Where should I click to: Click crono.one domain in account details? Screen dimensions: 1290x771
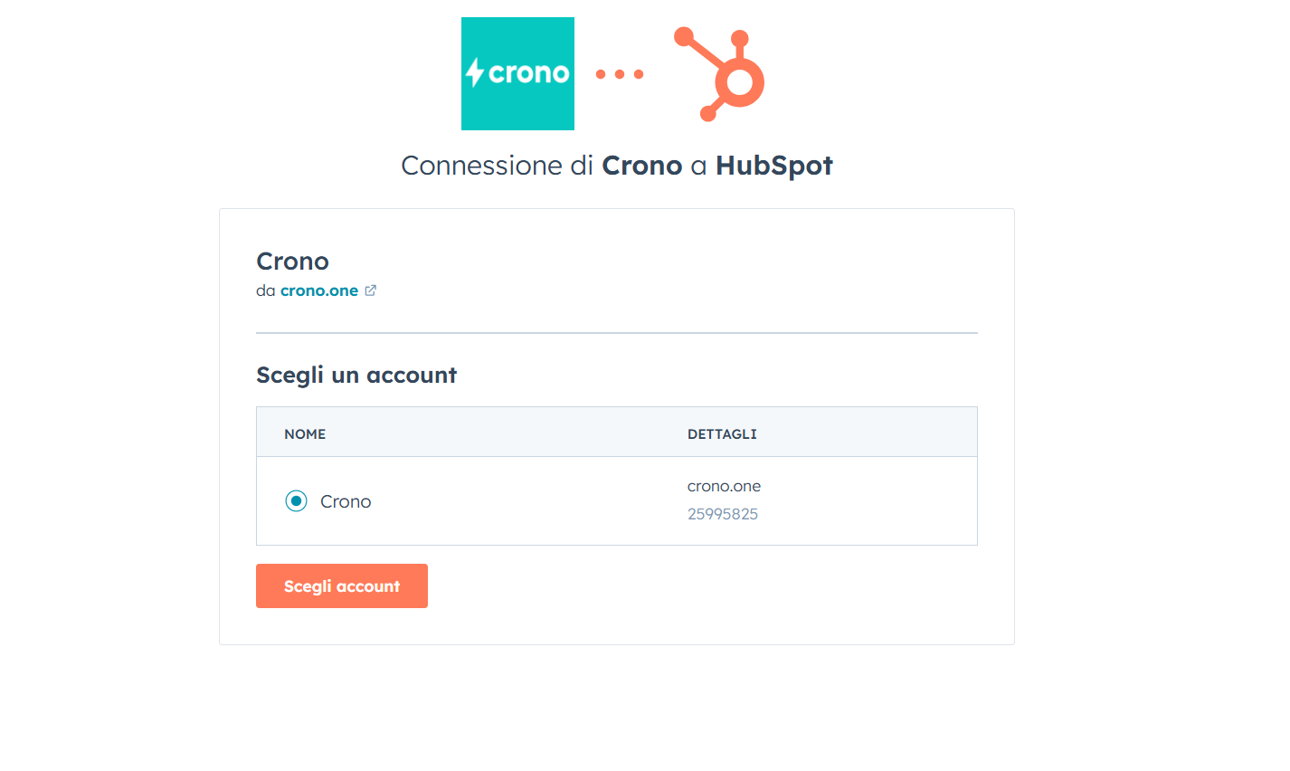(x=724, y=486)
